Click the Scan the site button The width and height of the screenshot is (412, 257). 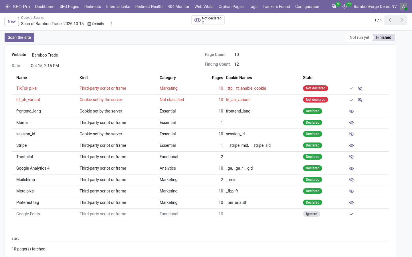coord(19,37)
